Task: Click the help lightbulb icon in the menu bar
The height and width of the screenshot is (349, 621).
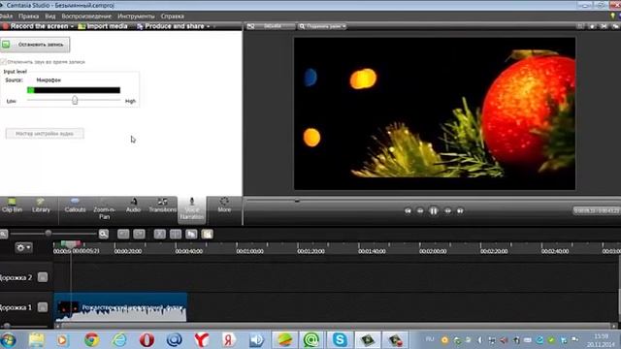Action: tap(612, 16)
